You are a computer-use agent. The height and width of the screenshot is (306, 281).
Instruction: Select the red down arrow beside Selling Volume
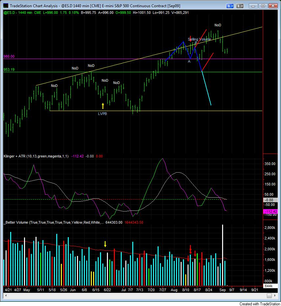[191, 38]
